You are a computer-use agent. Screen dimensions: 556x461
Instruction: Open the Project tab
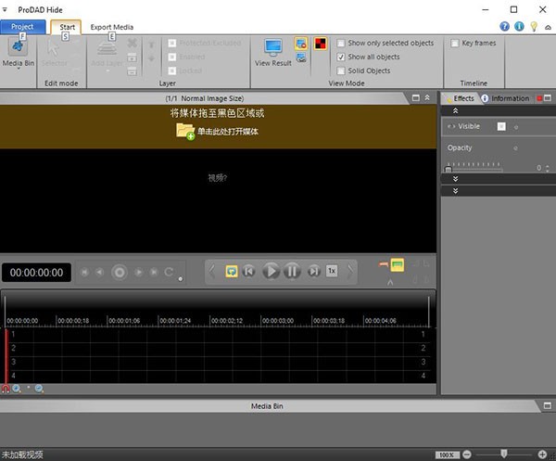[22, 27]
